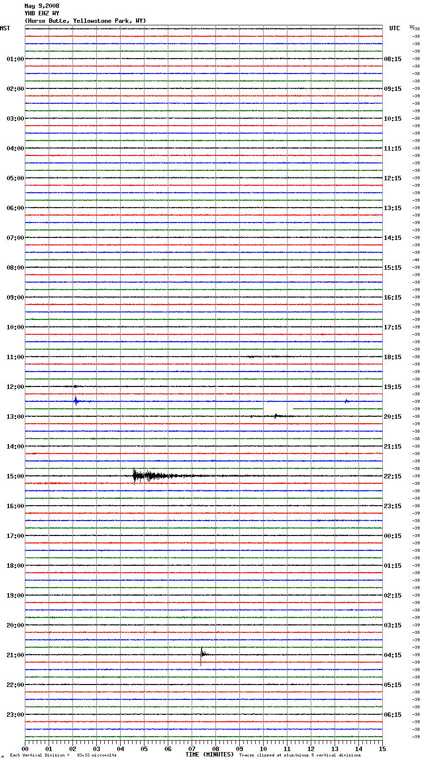The height and width of the screenshot is (762, 422).
Task: Select the 16:00 MST row label
Action: (15, 506)
